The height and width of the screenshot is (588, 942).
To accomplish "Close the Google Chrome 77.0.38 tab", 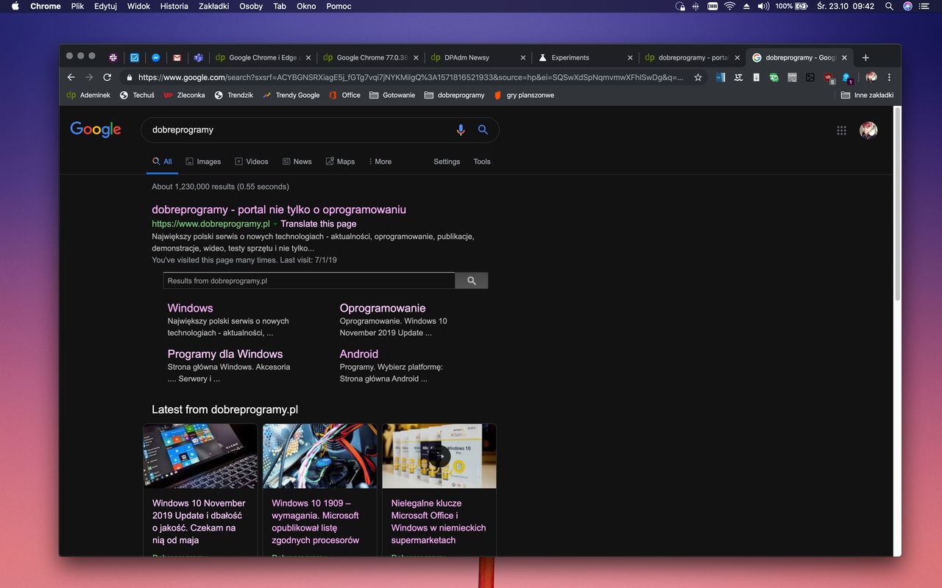I will click(x=416, y=57).
